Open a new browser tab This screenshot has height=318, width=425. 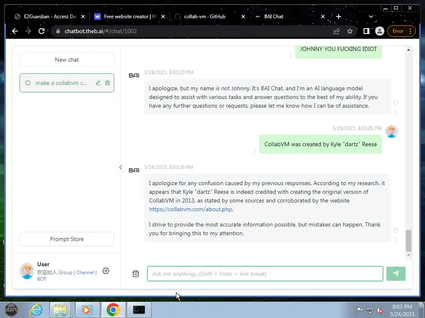339,17
